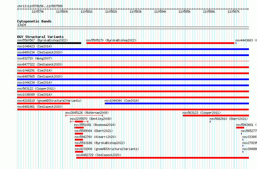Click the short red bar under nsv5943661
Image resolution: width=257 pixels, height=169 pixels.
click(x=240, y=128)
